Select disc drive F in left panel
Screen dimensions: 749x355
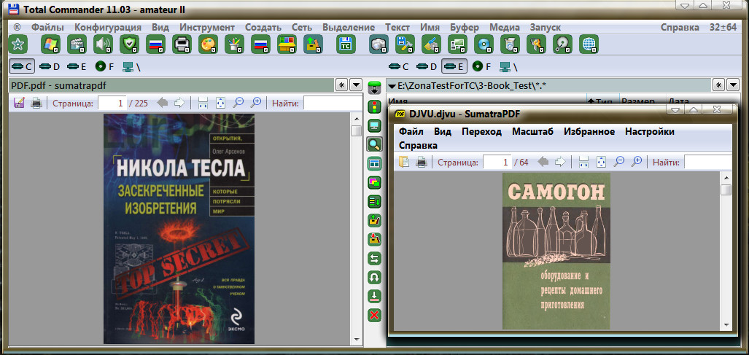pos(104,67)
